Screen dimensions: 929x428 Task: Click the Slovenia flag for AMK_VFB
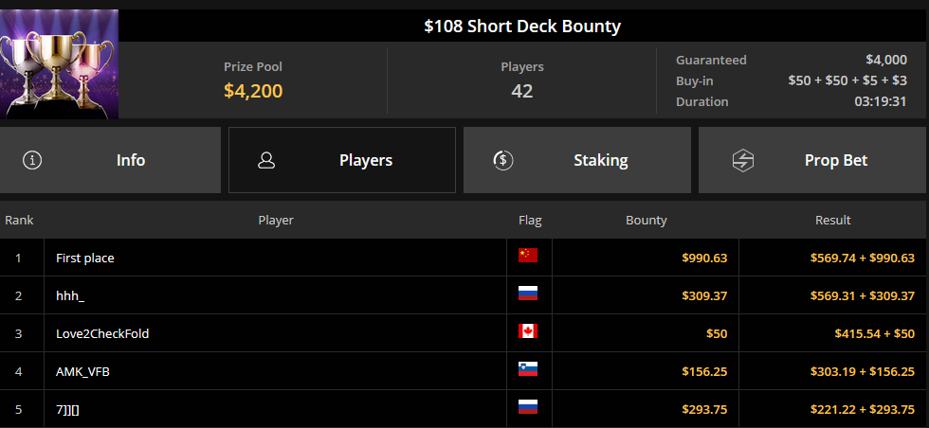pos(528,368)
